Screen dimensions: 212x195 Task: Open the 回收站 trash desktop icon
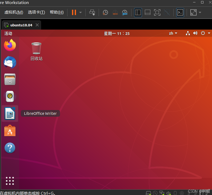[37, 51]
